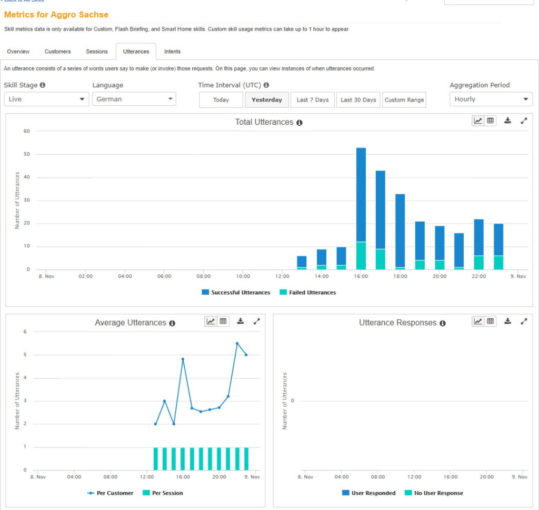Select the Last 7 Days interval
The image size is (539, 510).
(313, 99)
